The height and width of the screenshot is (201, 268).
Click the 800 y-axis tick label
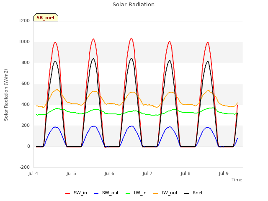click(x=26, y=62)
